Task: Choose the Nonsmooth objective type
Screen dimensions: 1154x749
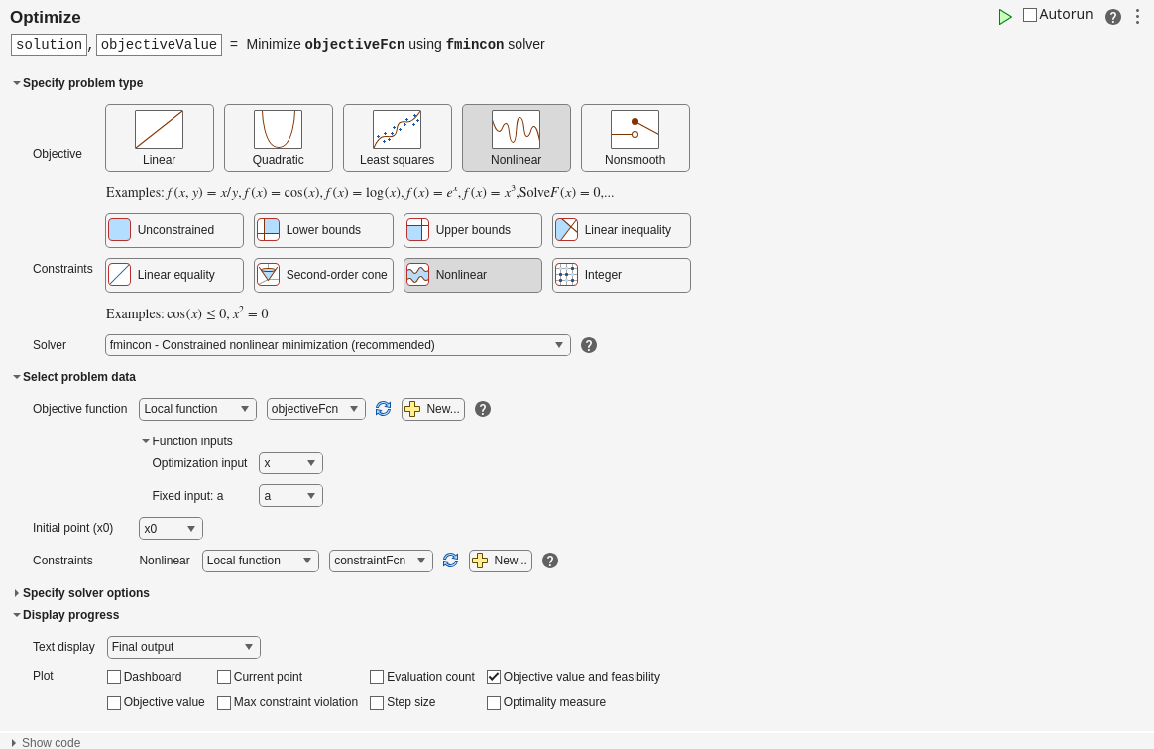Action: [635, 137]
